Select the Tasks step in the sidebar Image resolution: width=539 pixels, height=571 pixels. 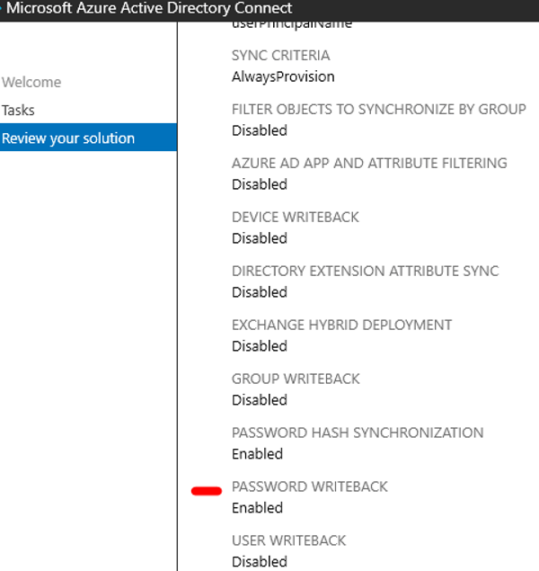[x=19, y=111]
